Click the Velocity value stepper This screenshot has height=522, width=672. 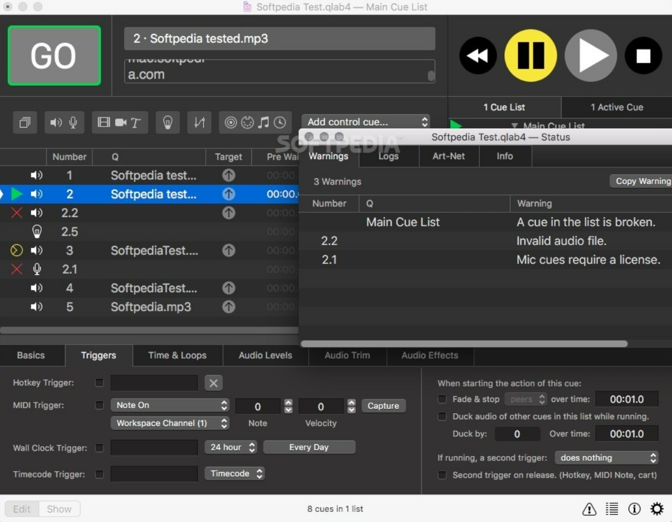tap(352, 406)
